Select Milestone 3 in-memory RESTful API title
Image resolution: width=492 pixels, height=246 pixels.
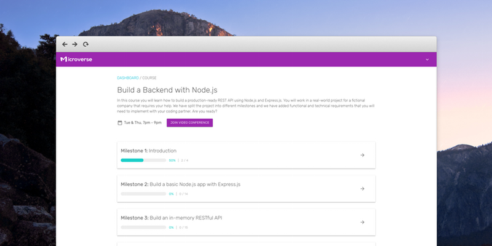(172, 218)
